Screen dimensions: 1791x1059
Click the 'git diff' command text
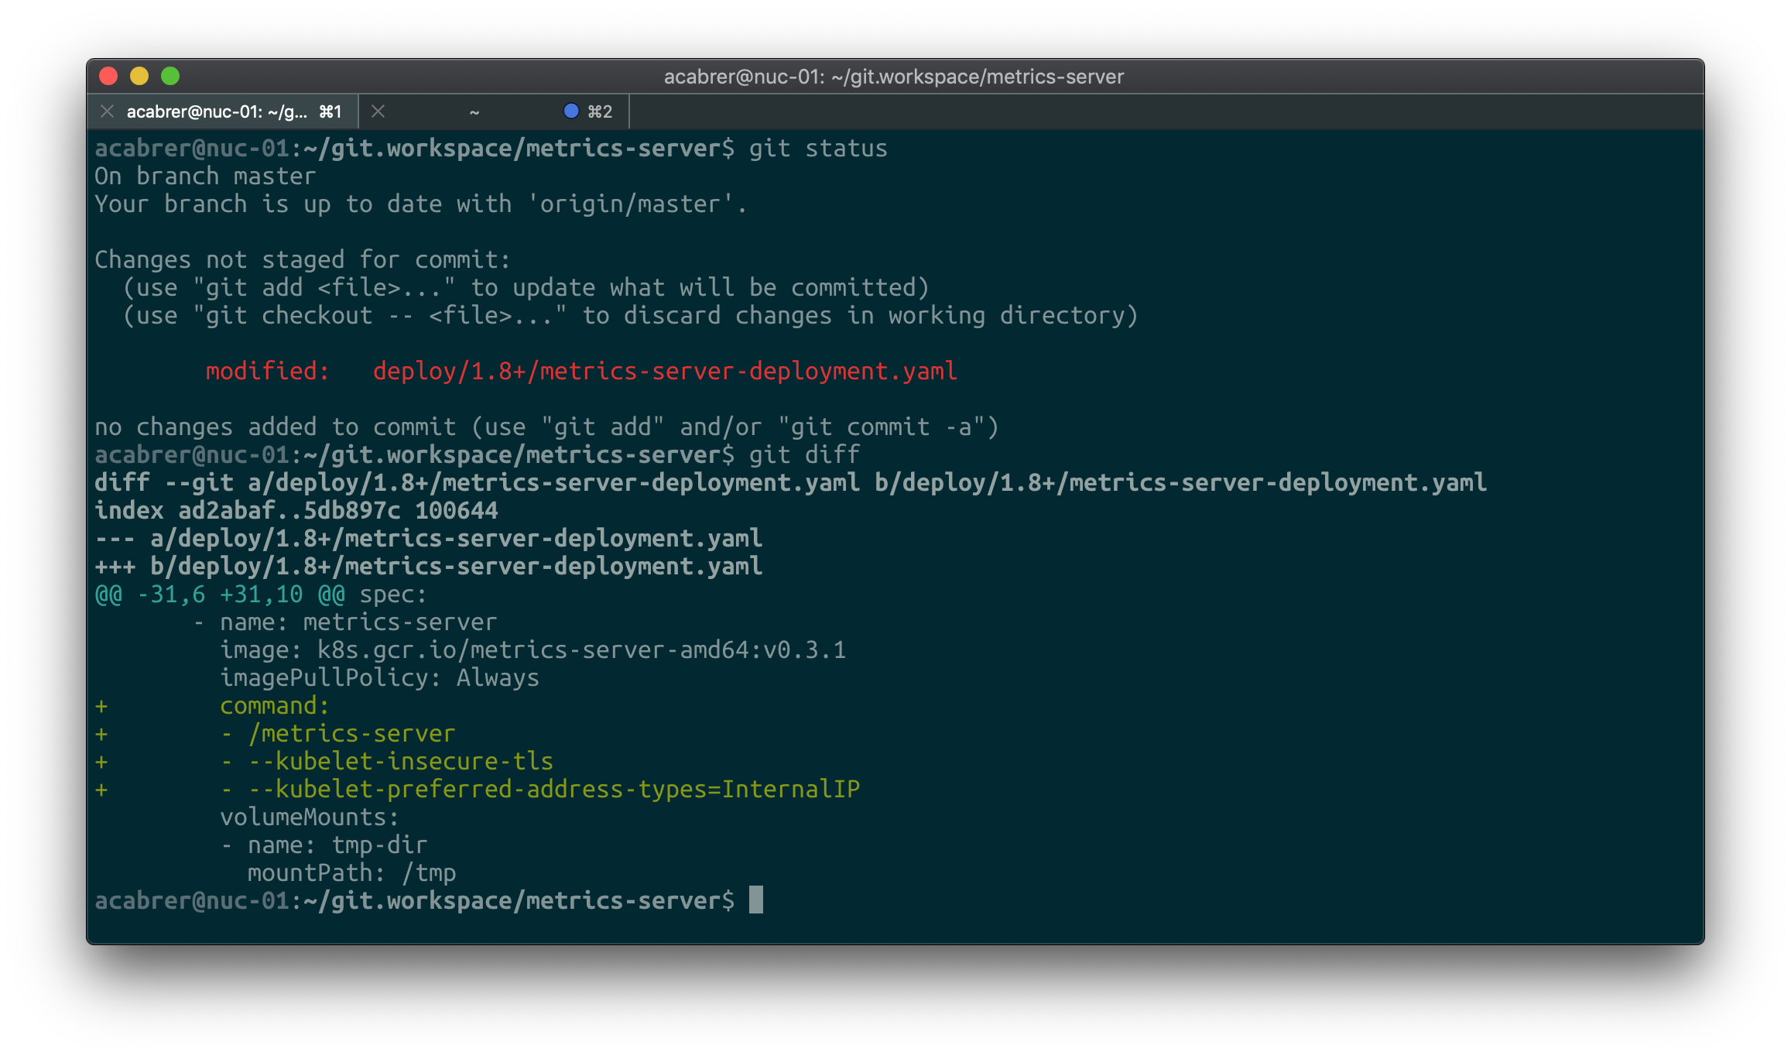(804, 454)
